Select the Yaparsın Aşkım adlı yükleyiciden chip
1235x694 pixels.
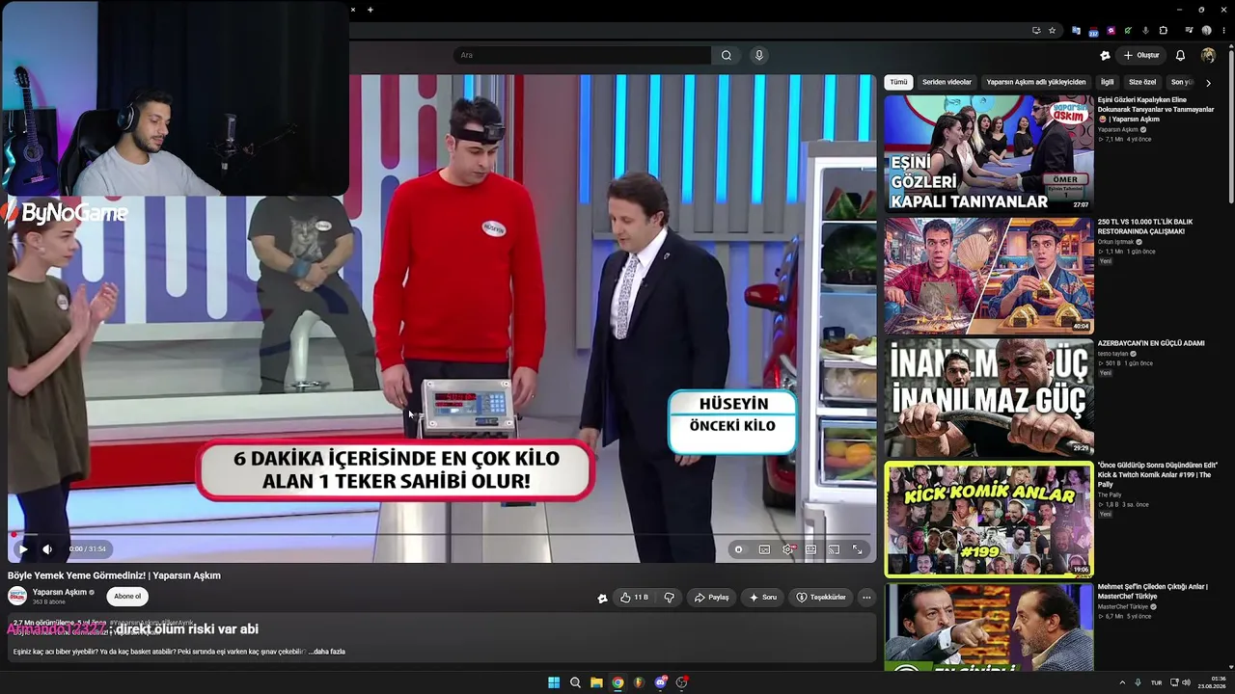click(x=1036, y=83)
